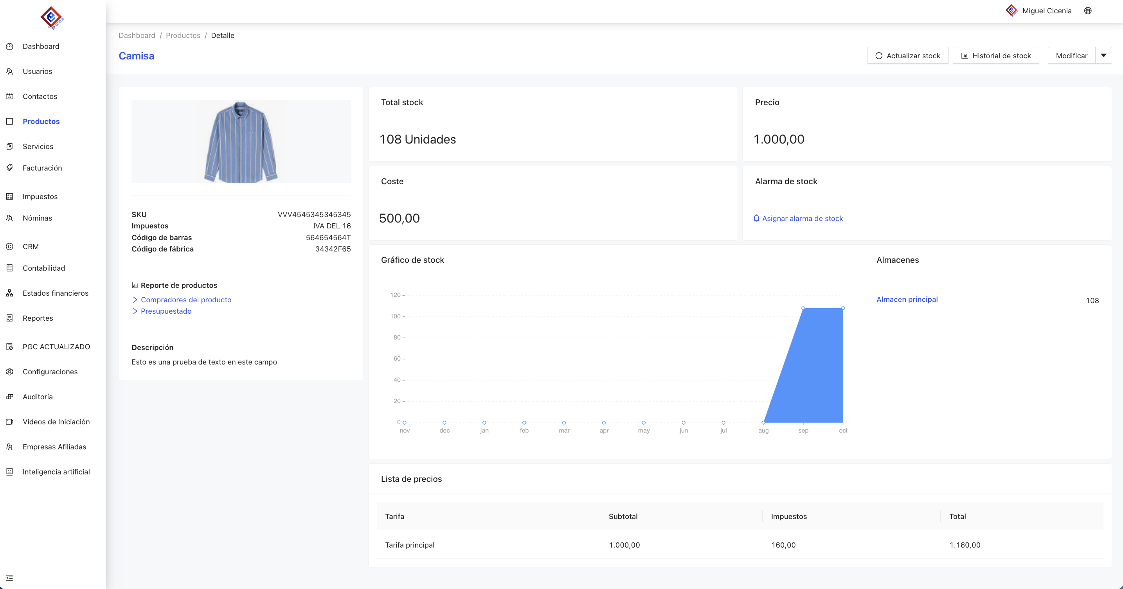Open the Modificar dropdown arrow

pos(1103,55)
